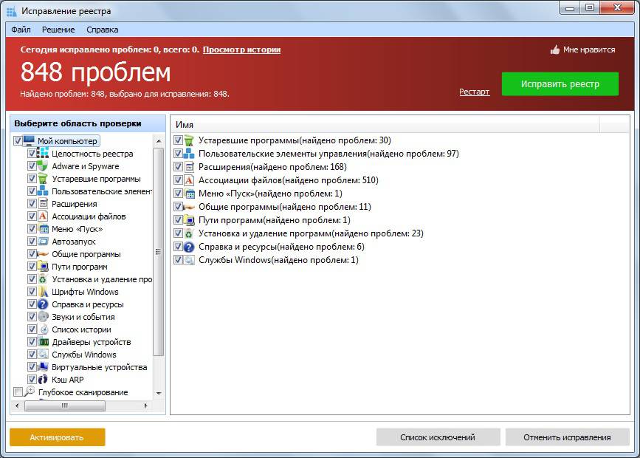This screenshot has width=640, height=458.
Task: Open the Решение menu
Action: (58, 30)
